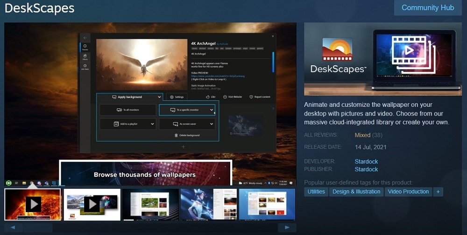Click the plus icon below apply panel
The width and height of the screenshot is (467, 235).
(x=183, y=147)
